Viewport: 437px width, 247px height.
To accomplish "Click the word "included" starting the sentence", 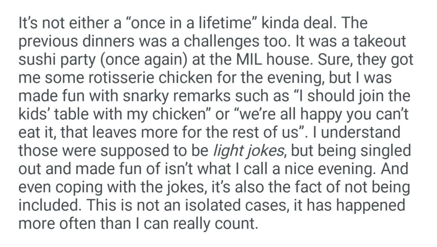I will click(47, 205).
